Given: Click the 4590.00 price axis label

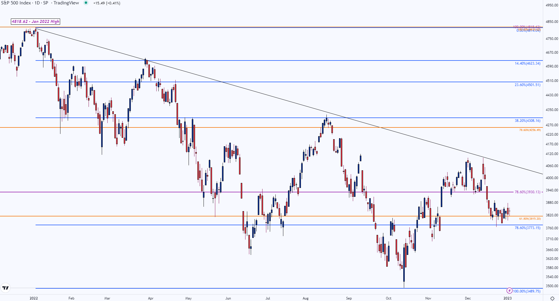Looking at the screenshot, I should pos(552,66).
